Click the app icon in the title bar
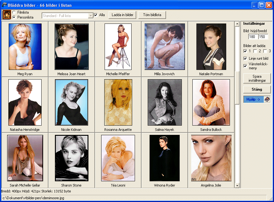This screenshot has width=274, height=202. [4, 5]
